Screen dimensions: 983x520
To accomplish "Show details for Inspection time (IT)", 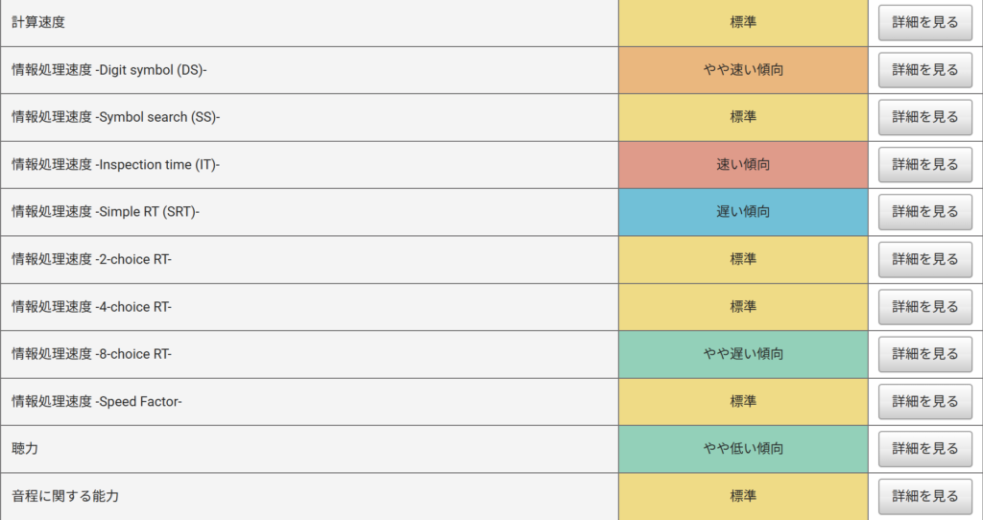I will [924, 164].
